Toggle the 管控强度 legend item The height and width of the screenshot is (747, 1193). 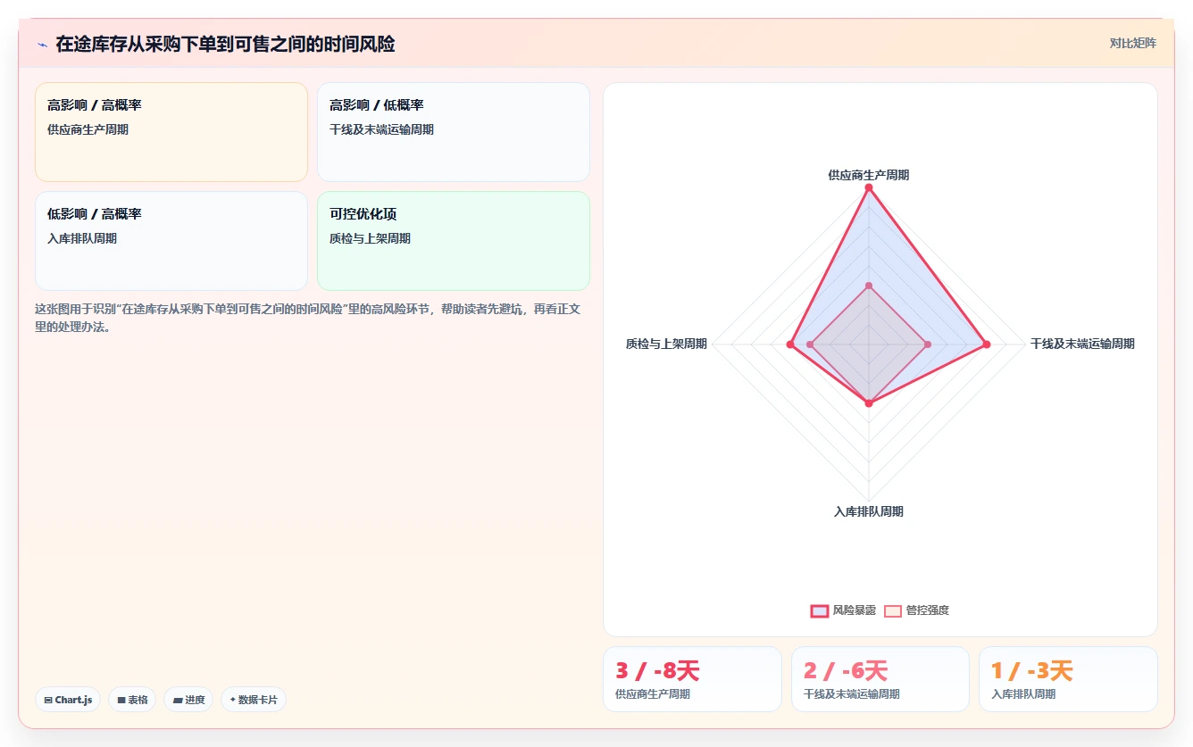[916, 610]
